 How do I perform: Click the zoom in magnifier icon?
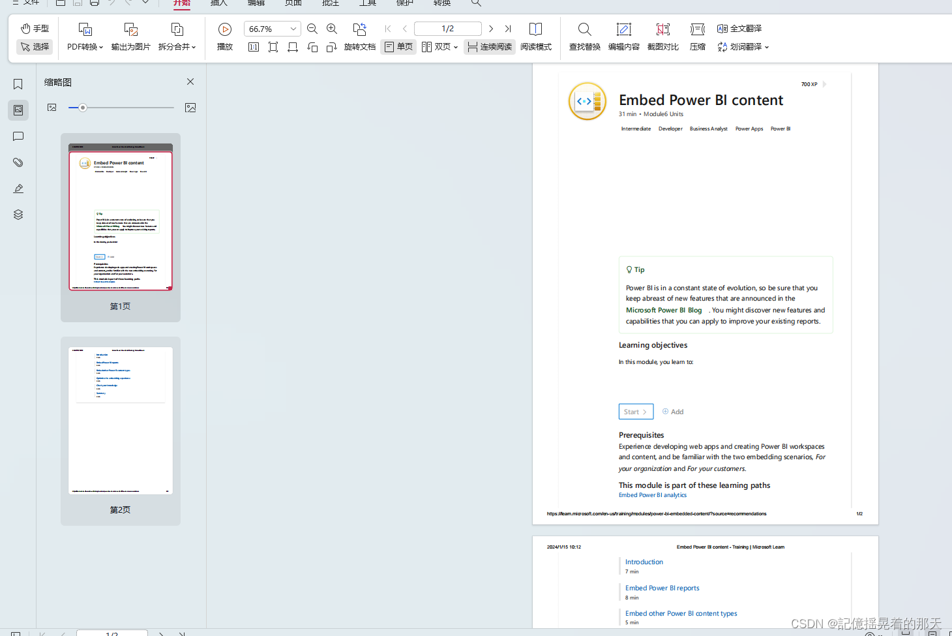pyautogui.click(x=332, y=29)
